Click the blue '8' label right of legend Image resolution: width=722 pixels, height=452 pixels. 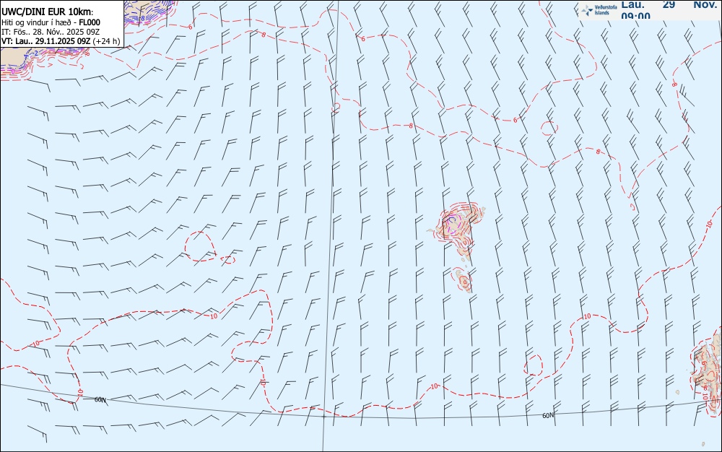click(142, 18)
